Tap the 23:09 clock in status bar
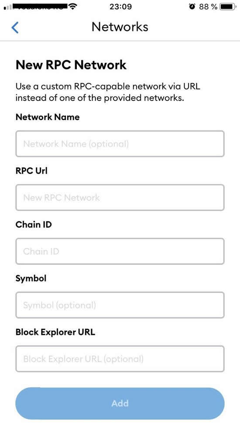240x427 pixels. [x=120, y=7]
